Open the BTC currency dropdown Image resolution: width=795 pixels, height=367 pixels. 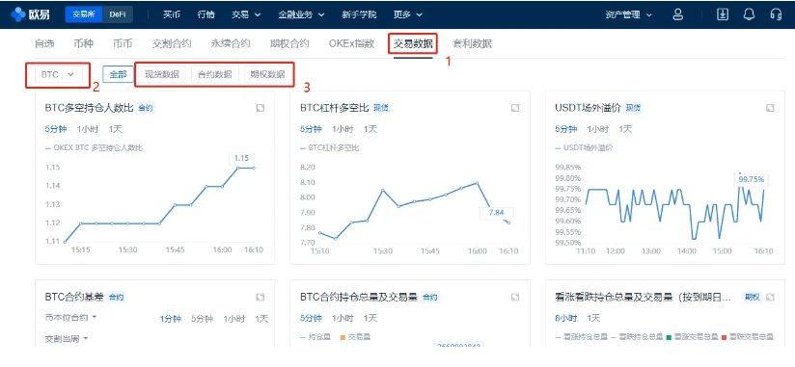[x=58, y=74]
